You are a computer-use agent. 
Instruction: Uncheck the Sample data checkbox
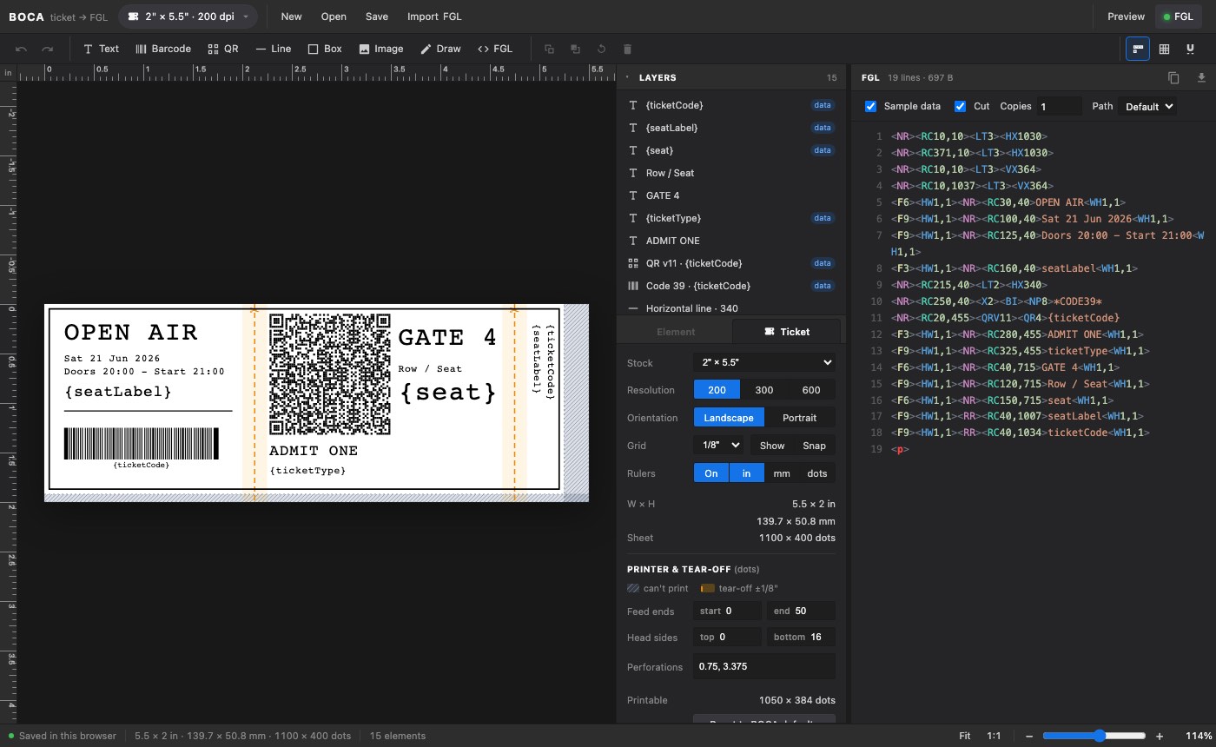871,106
